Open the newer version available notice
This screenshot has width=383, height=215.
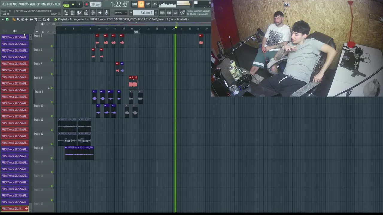coord(199,13)
